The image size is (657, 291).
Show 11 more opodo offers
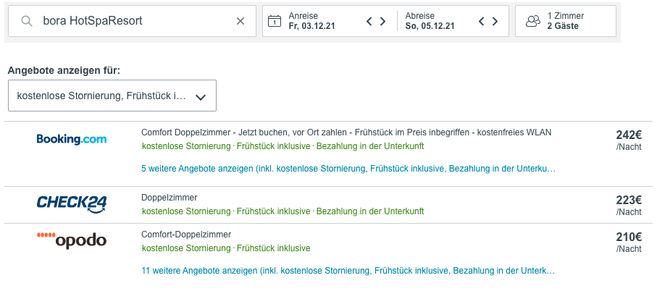348,271
